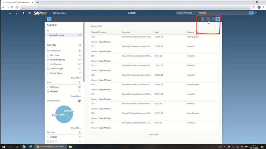Screen dimensions: 266x149
Task: Open the main hamburger menu
Action: tap(10, 13)
